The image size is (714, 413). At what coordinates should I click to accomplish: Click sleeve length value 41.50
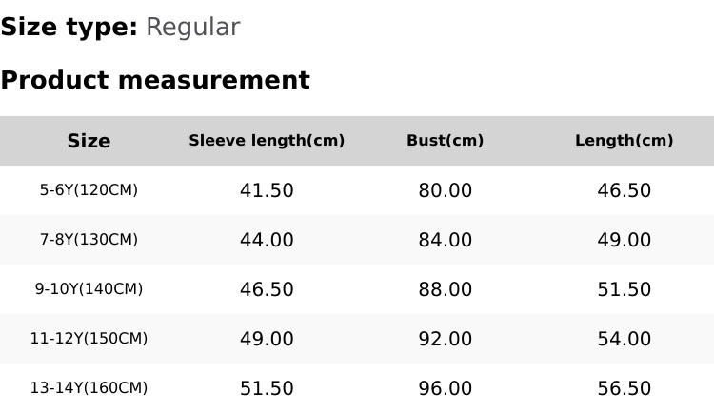(267, 191)
